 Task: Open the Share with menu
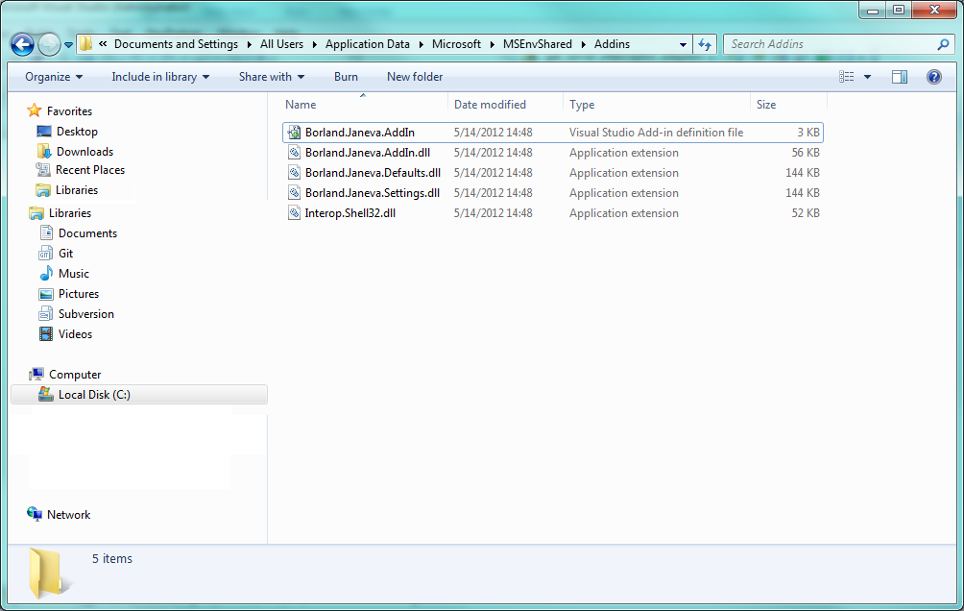[272, 77]
